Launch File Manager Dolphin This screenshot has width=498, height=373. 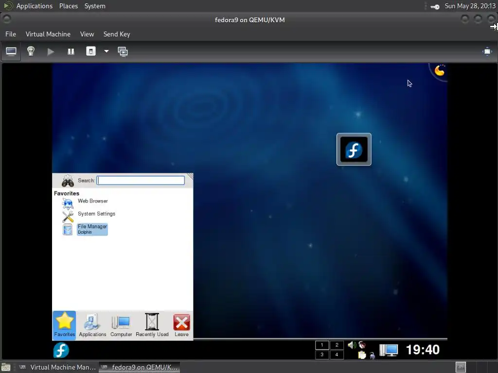tap(92, 229)
